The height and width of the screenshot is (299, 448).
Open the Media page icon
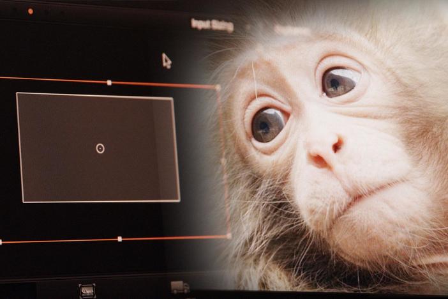click(x=87, y=291)
